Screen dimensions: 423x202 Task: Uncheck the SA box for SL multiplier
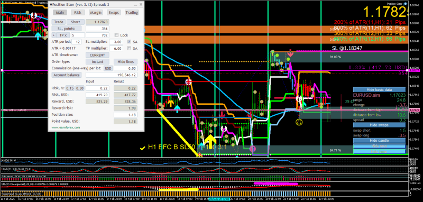click(129, 42)
